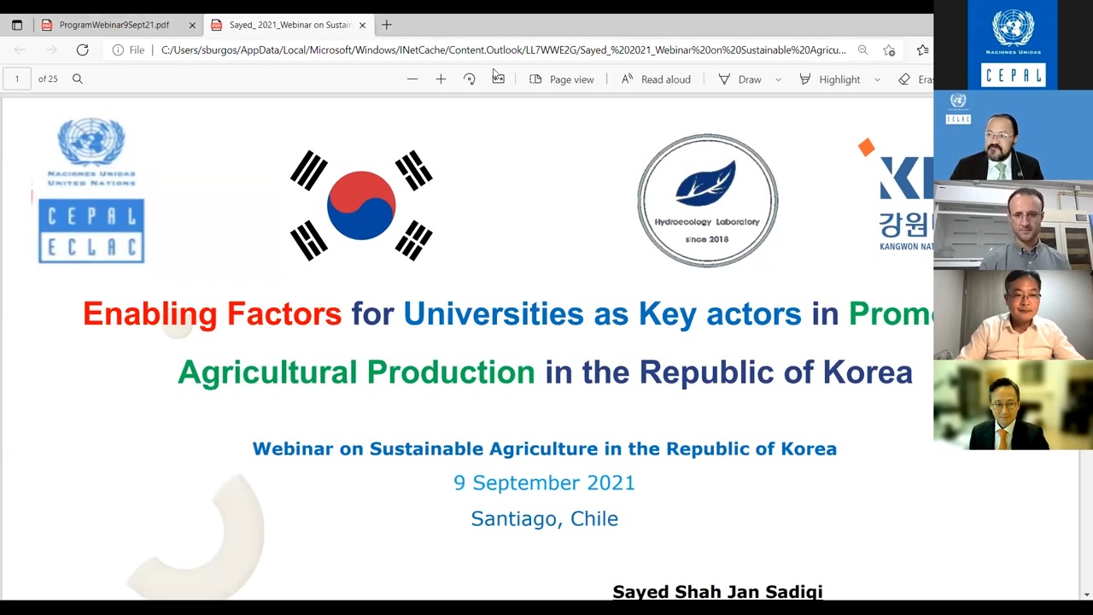This screenshot has width=1093, height=615.
Task: Click the zoom out minus icon
Action: tap(412, 79)
